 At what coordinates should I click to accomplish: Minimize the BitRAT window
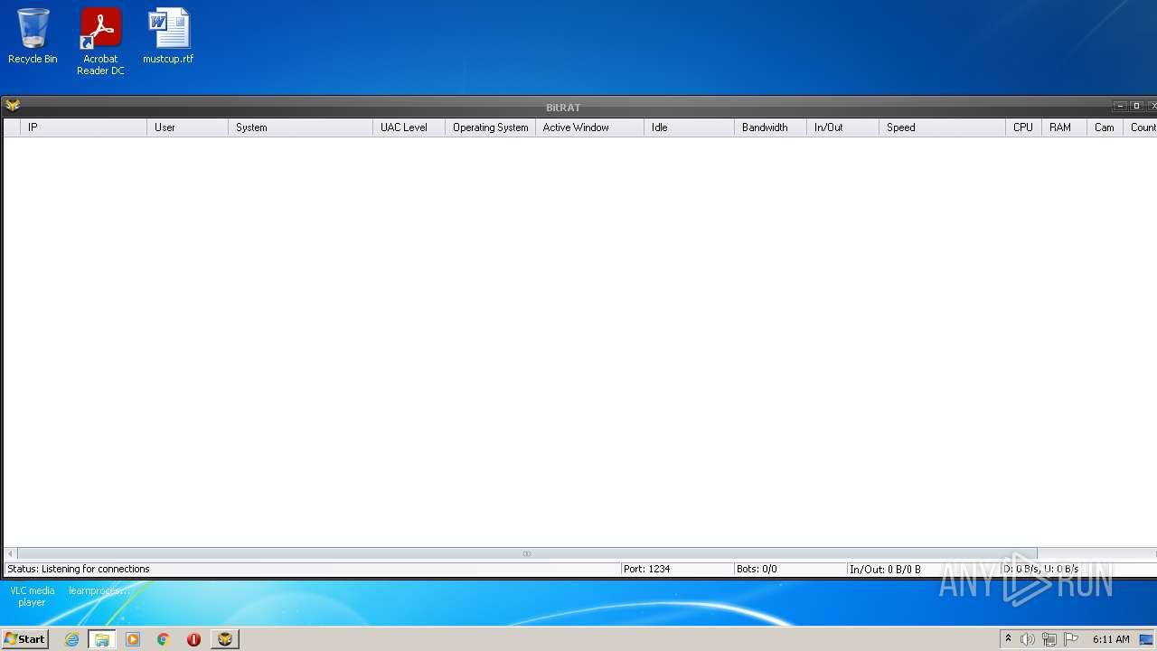[1121, 106]
